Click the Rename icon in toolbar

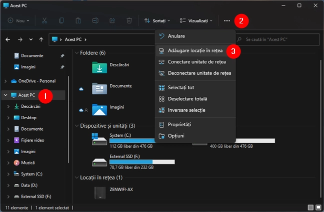pyautogui.click(x=95, y=20)
